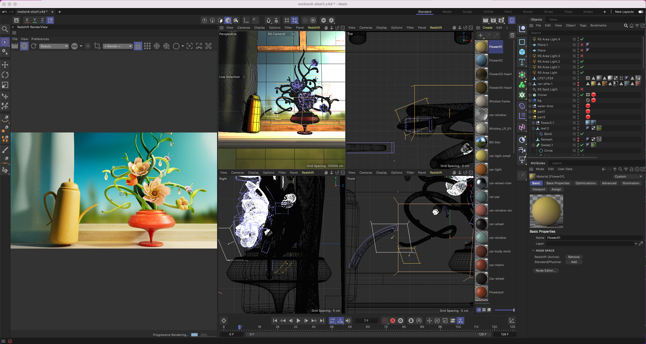The height and width of the screenshot is (344, 646).
Task: Select the Rotate tool in left toolbar
Action: coord(5,75)
